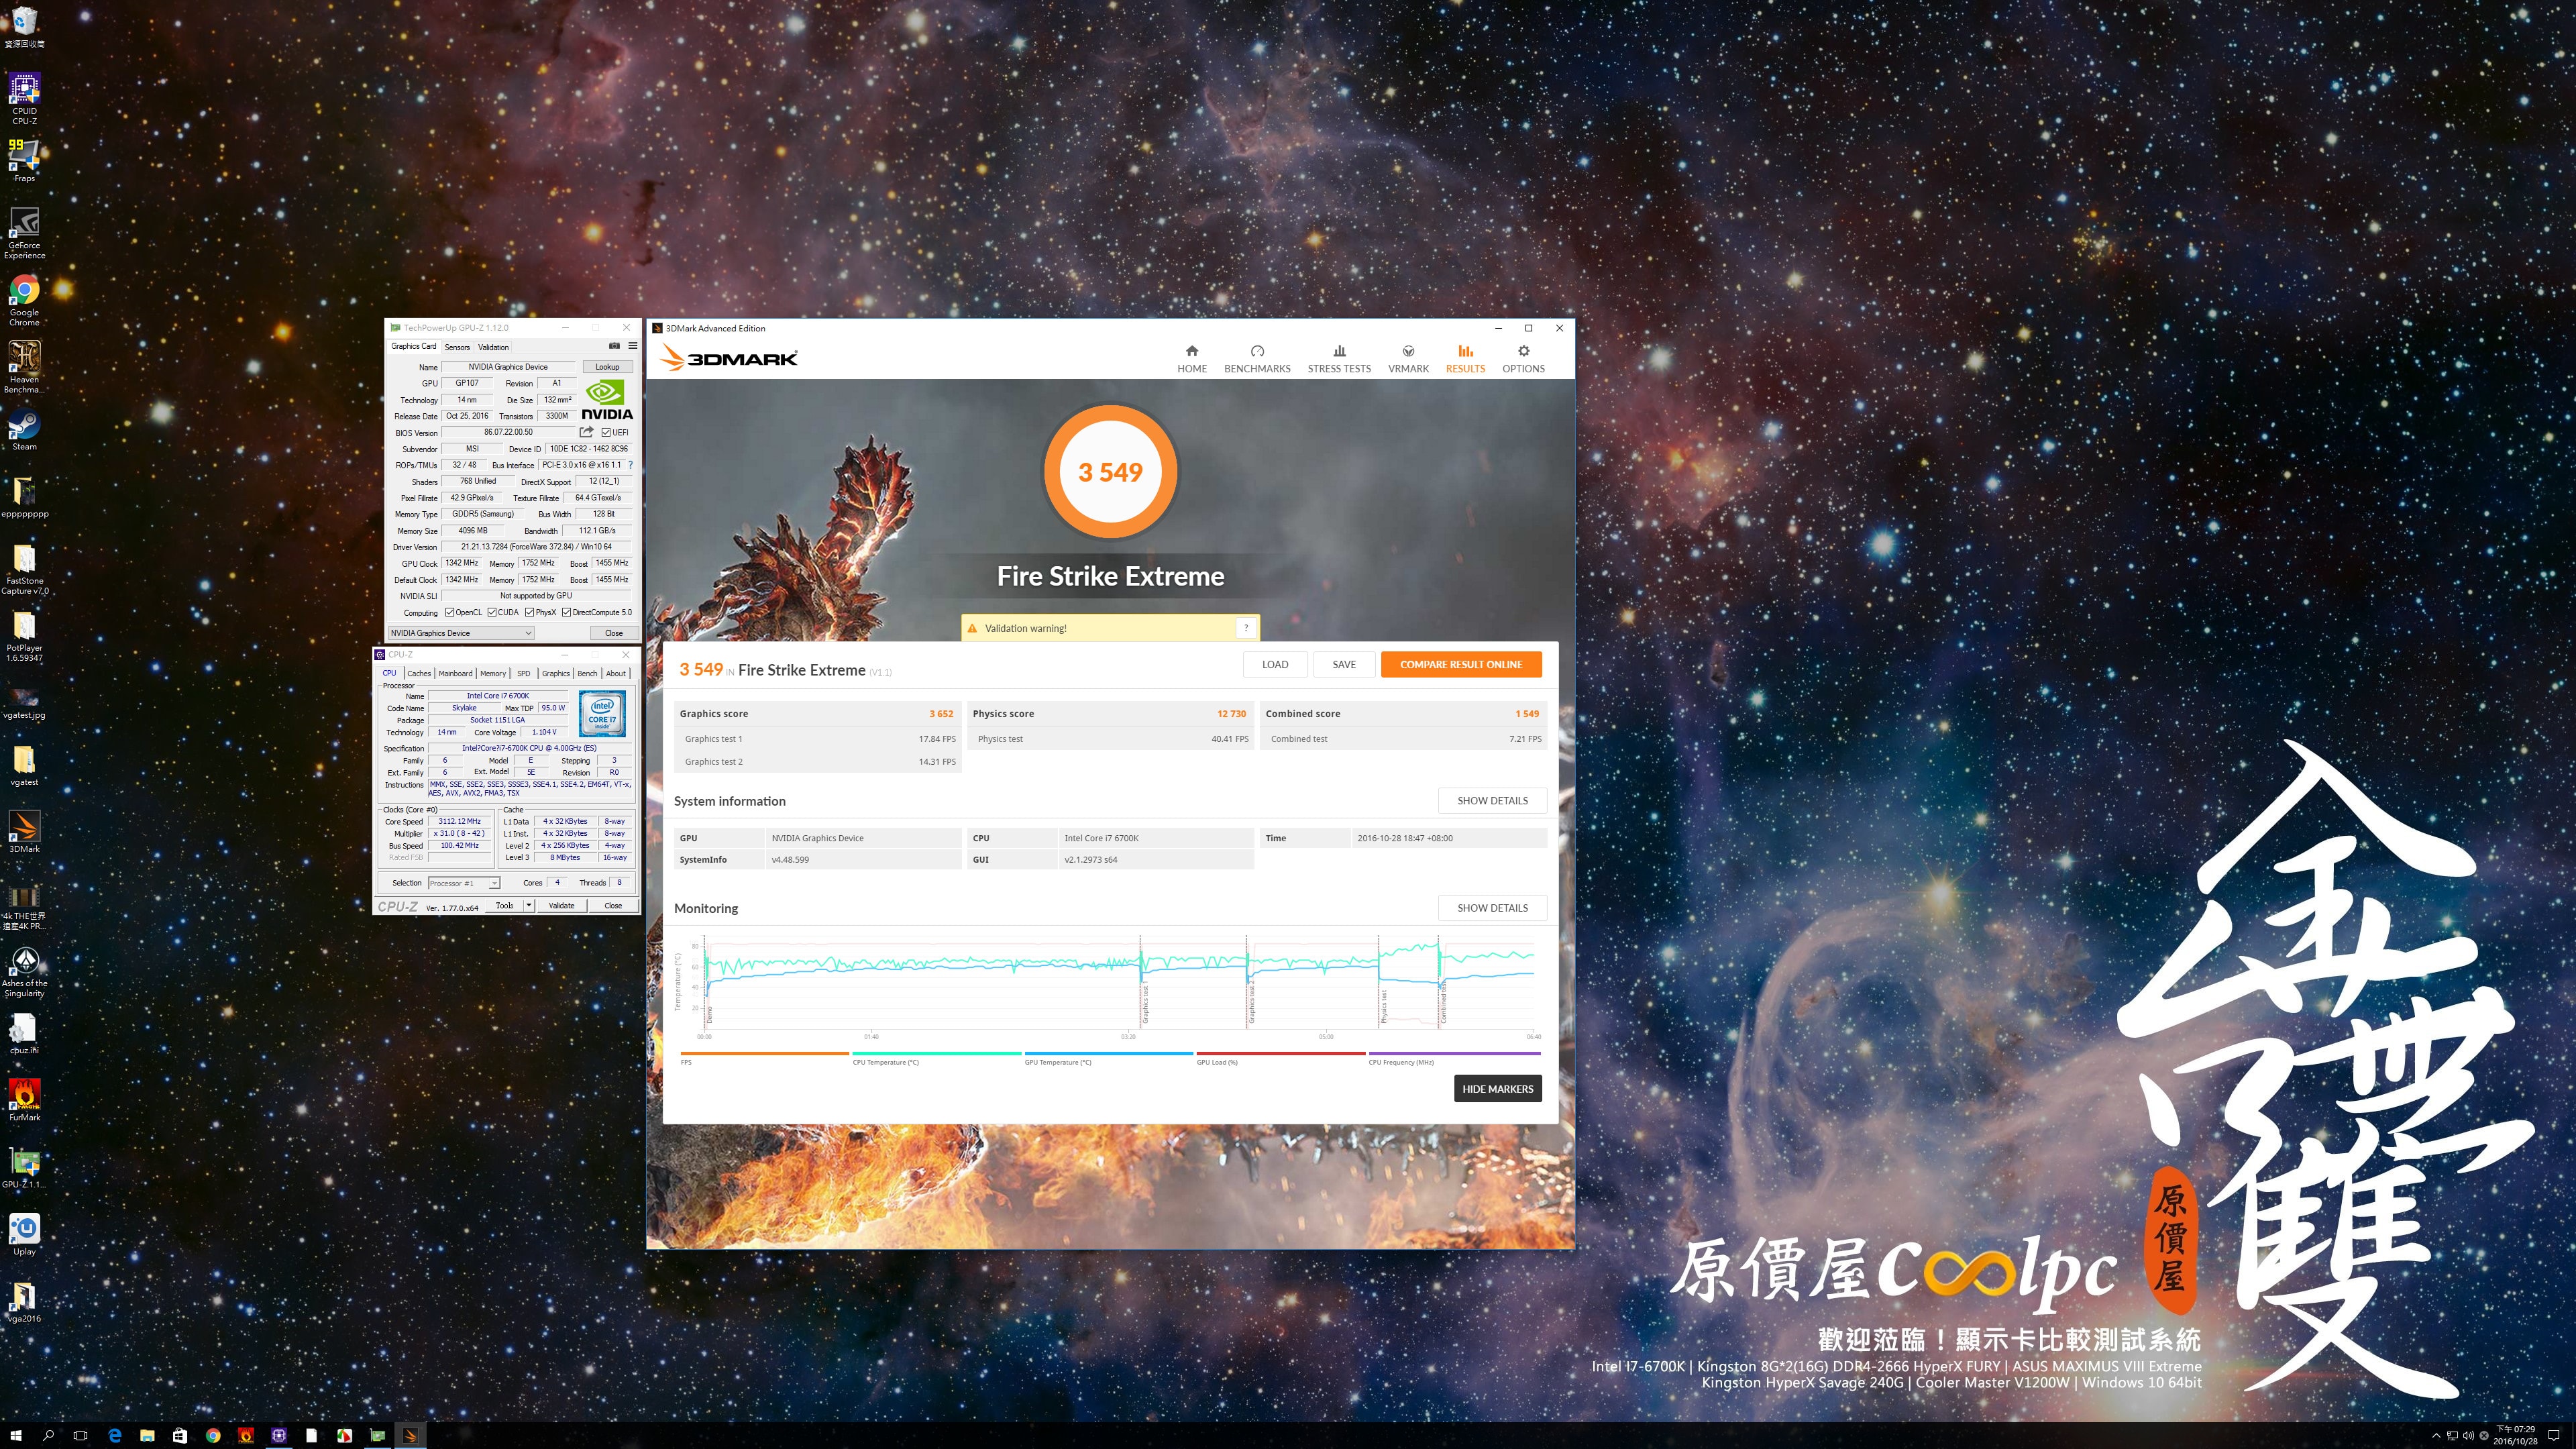Click the NVIDIA logo in GPU-Z

[607, 399]
